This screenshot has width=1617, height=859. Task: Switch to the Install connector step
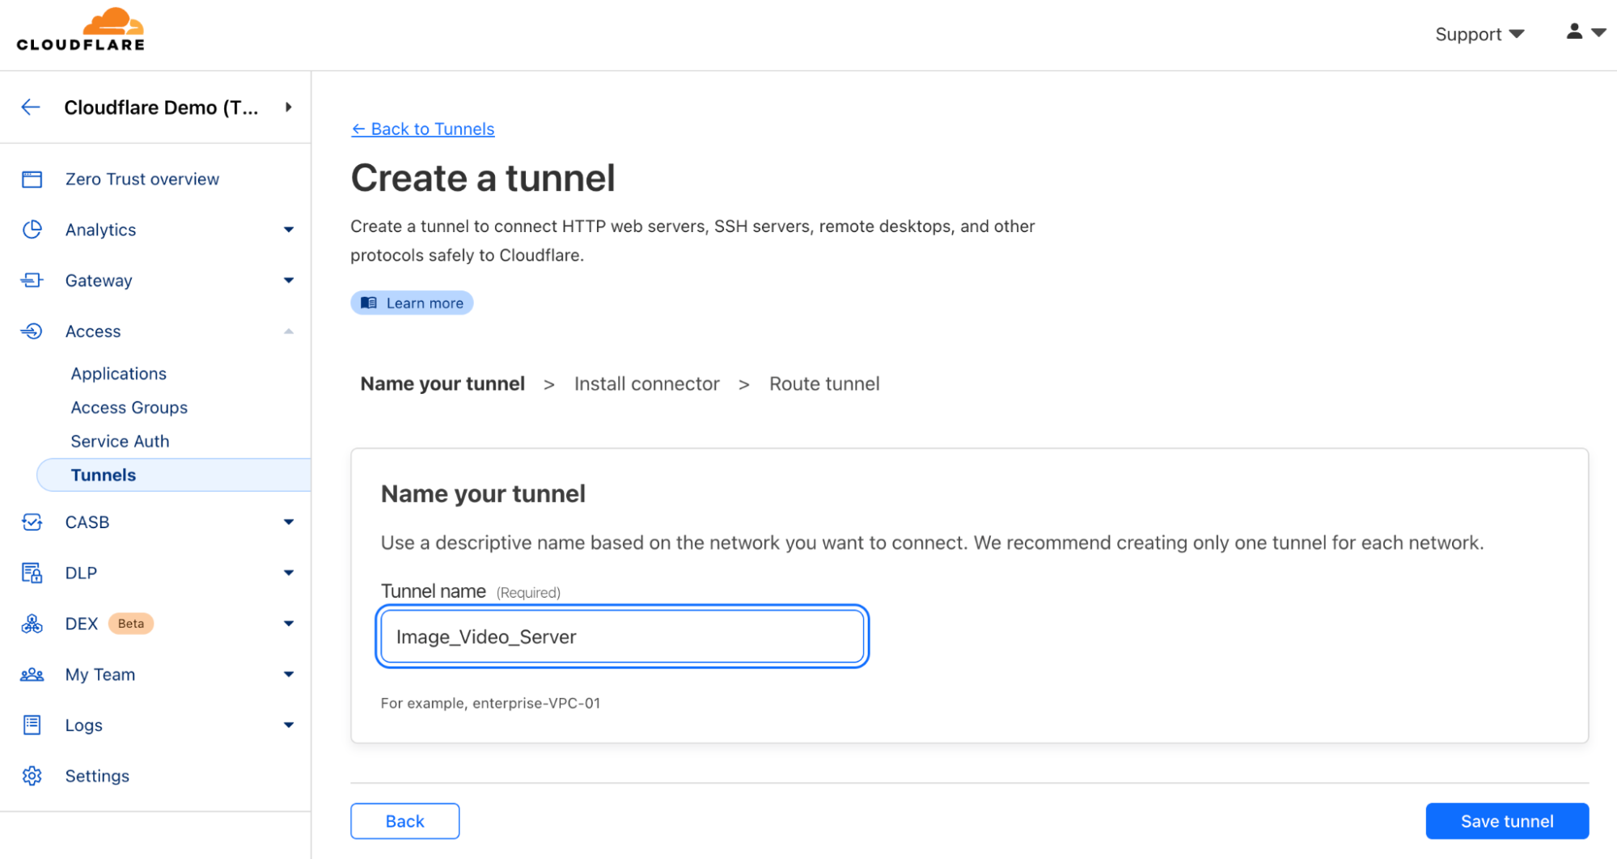click(646, 383)
